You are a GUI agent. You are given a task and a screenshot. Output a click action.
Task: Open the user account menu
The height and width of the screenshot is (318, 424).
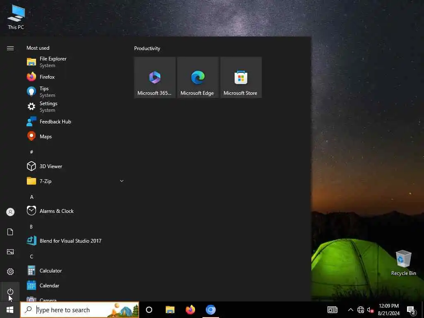click(x=10, y=212)
